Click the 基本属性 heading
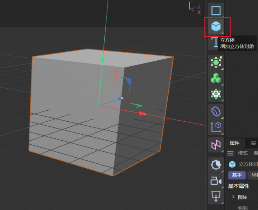258x210 pixels. pos(239,186)
